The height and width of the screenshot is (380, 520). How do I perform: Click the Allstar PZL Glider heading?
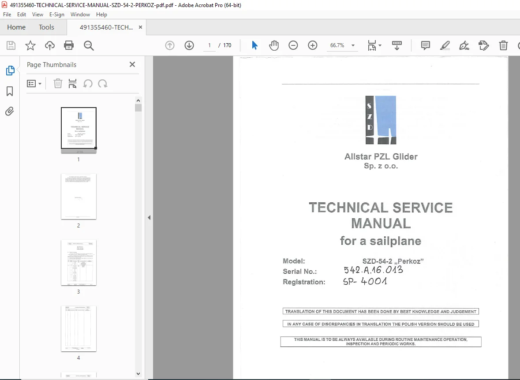click(381, 156)
